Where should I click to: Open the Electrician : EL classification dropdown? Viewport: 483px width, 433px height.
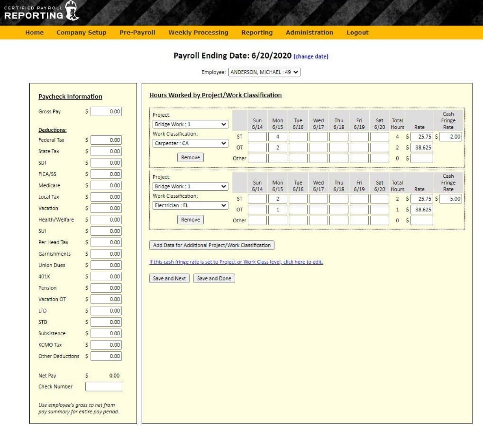tap(190, 205)
